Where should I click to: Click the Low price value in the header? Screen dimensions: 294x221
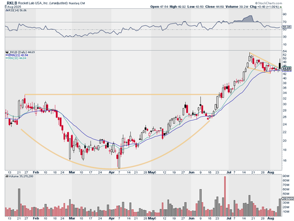(199, 6)
